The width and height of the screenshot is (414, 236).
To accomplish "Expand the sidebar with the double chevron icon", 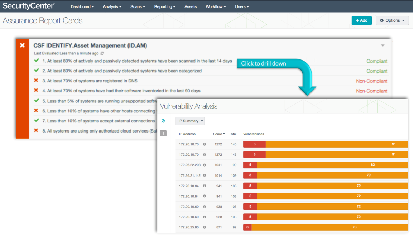I will tap(163, 121).
